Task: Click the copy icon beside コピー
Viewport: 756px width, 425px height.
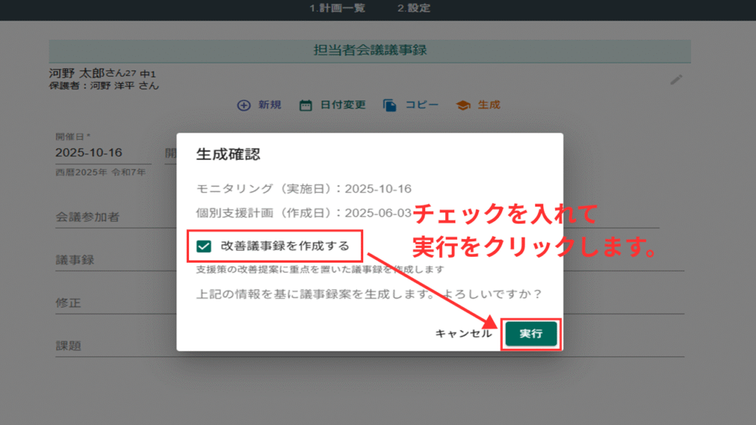Action: 390,106
